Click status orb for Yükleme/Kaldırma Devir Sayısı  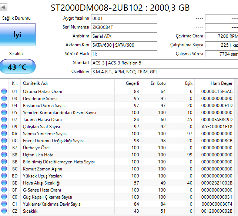tap(4, 204)
